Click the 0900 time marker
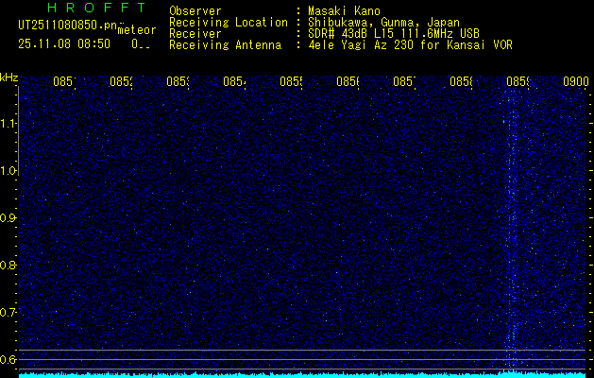Viewport: 594px width, 378px height. pos(576,82)
